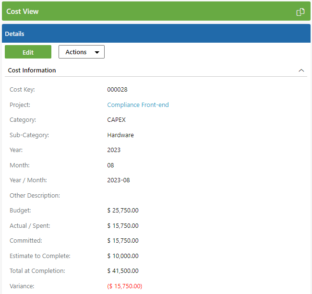312x294 pixels.
Task: Collapse the Cost Information section chevron
Action: point(301,71)
